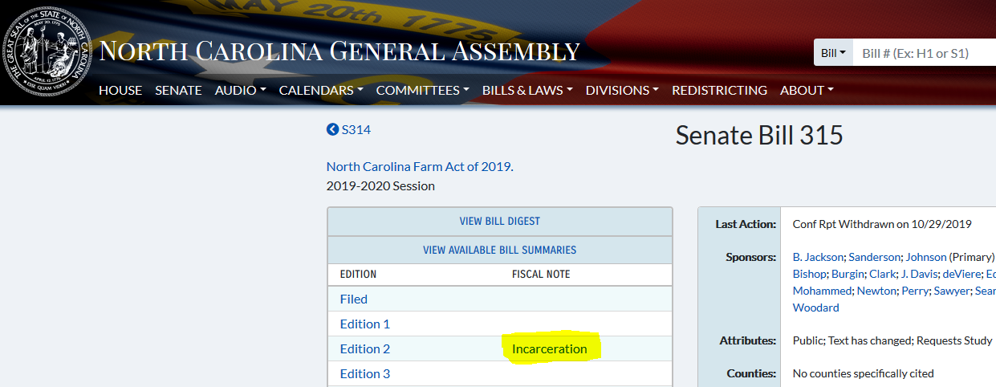Viewport: 996px width, 387px height.
Task: Click VIEW BILL DIGEST
Action: tap(500, 221)
